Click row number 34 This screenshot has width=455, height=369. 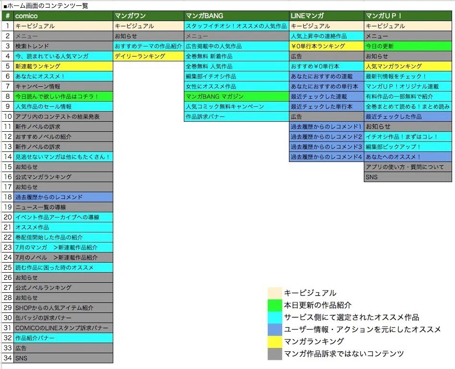click(8, 358)
